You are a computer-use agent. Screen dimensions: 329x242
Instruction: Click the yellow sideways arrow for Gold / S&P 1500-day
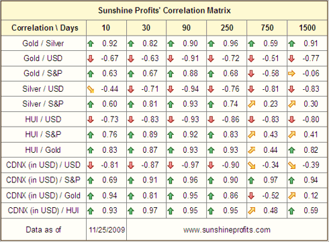click(x=291, y=74)
